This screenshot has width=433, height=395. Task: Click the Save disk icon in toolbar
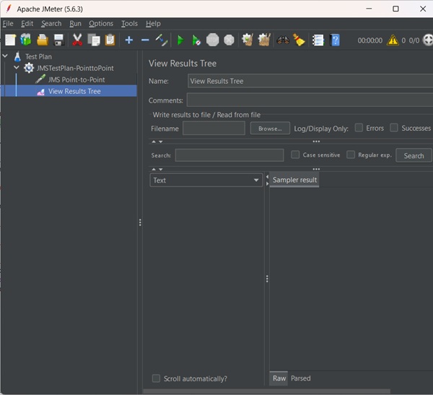point(59,40)
